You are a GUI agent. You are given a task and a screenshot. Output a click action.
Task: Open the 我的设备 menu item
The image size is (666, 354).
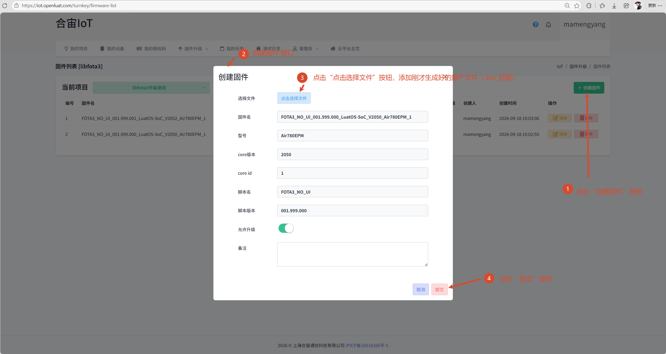(x=112, y=49)
